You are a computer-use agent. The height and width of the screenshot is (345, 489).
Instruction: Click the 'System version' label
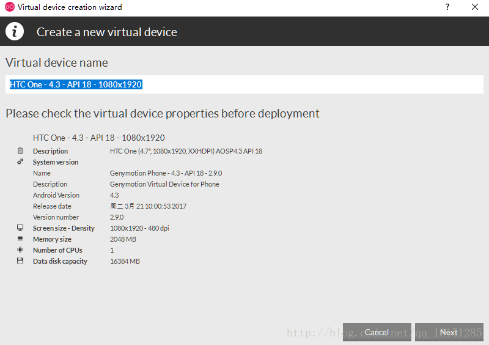[x=56, y=162]
